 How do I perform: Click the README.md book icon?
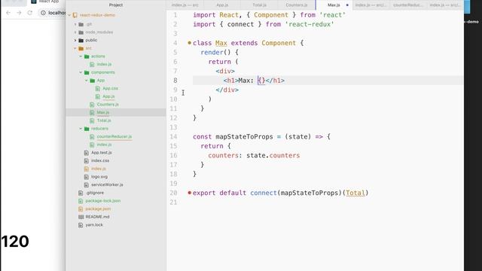click(81, 217)
